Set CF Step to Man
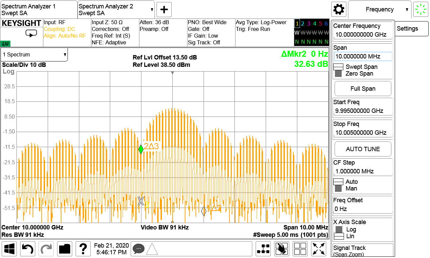This screenshot has width=430, height=258. (345, 188)
